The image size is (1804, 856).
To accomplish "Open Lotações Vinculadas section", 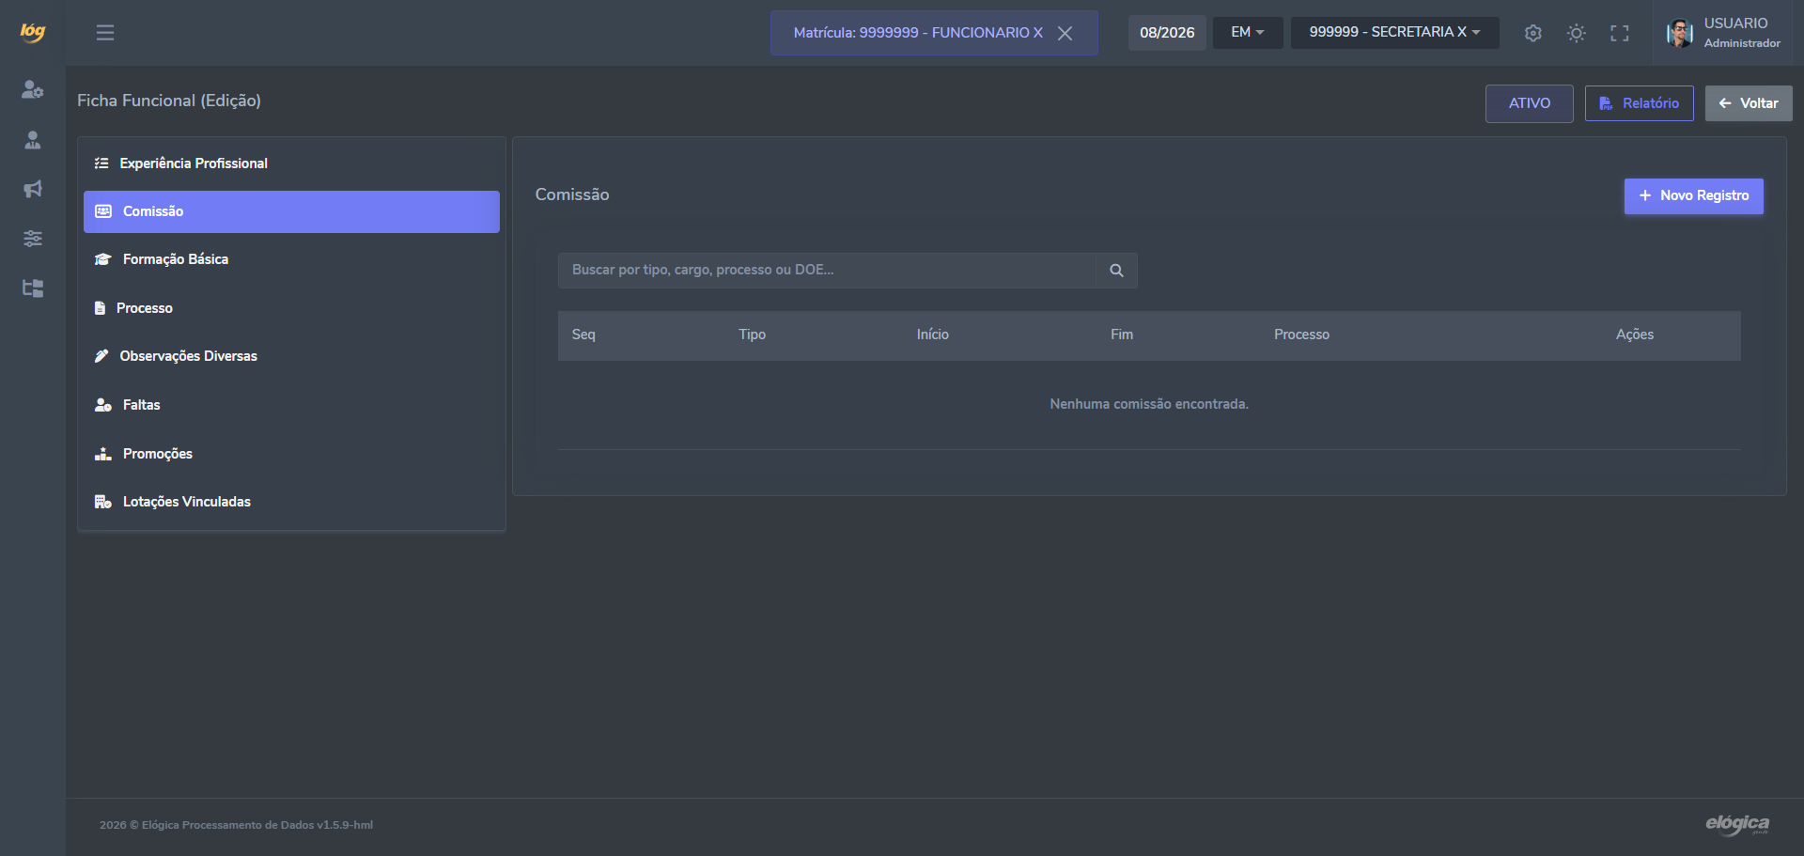I will 291,502.
